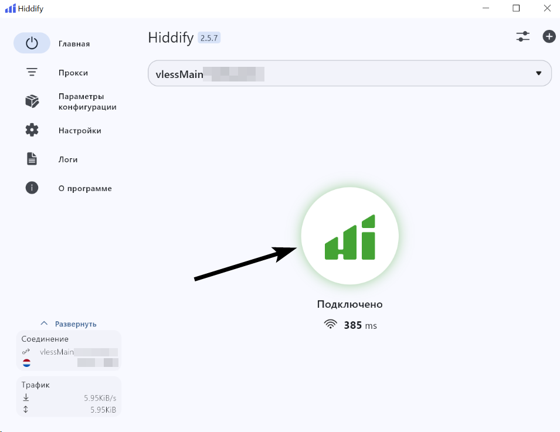Click the link icon beside vlessMain in Соединение
Screen dimensions: 560x432
click(26, 352)
